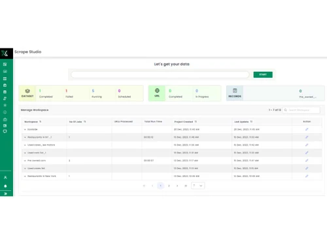Click the Scrape Studio title
This screenshot has width=327, height=245.
(x=28, y=52)
